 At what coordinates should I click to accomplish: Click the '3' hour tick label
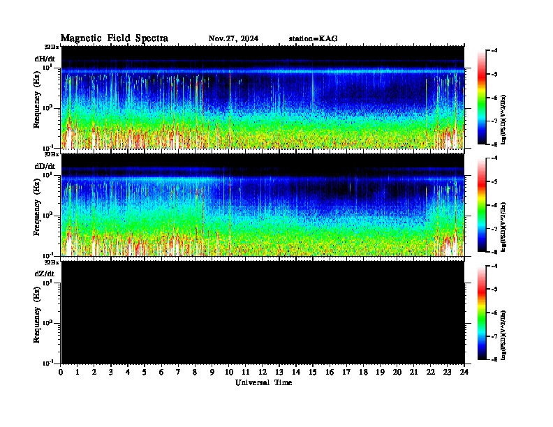tap(111, 373)
